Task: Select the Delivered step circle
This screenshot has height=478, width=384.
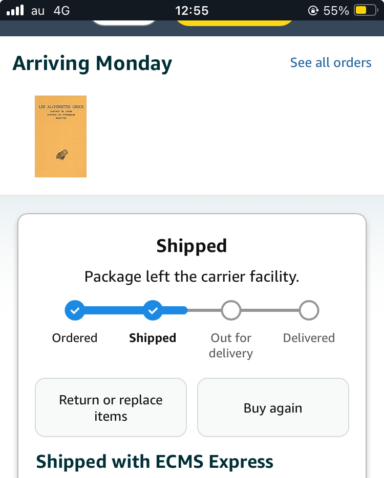Action: (x=309, y=310)
